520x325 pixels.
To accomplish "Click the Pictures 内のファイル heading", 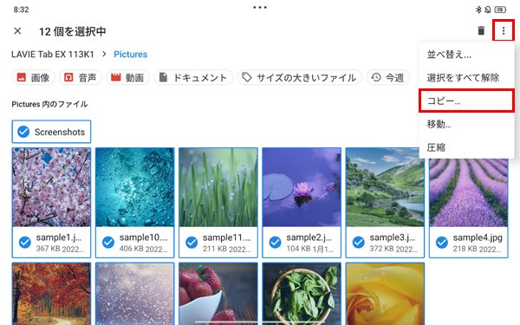I will [49, 104].
